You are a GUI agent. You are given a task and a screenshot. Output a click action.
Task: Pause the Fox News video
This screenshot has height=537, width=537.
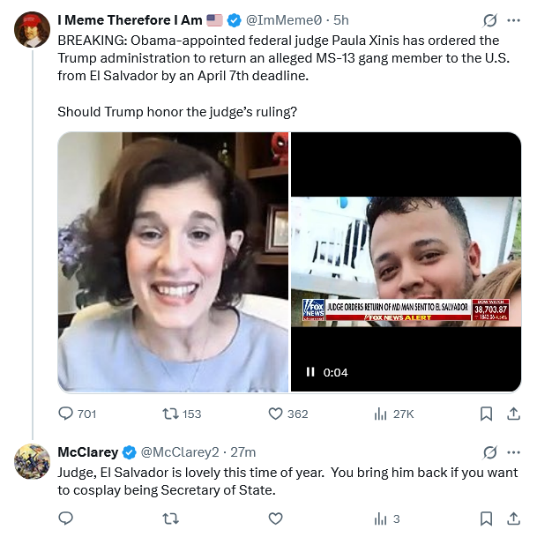pyautogui.click(x=310, y=372)
